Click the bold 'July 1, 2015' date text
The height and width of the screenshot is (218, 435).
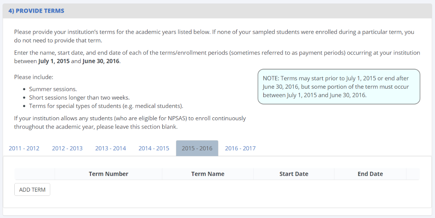click(x=54, y=61)
